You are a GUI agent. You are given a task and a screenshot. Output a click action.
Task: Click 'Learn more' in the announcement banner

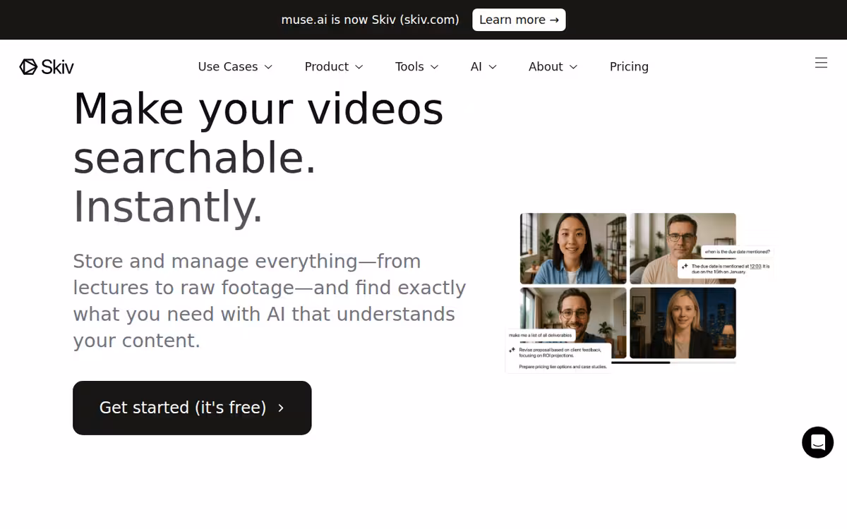[519, 20]
